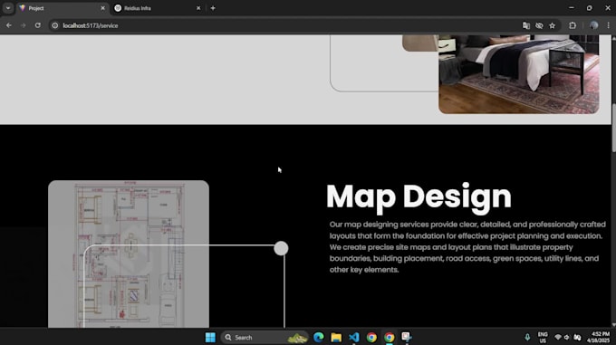616x345 pixels.
Task: Launch Microsoft Edge from taskbar
Action: (x=319, y=337)
